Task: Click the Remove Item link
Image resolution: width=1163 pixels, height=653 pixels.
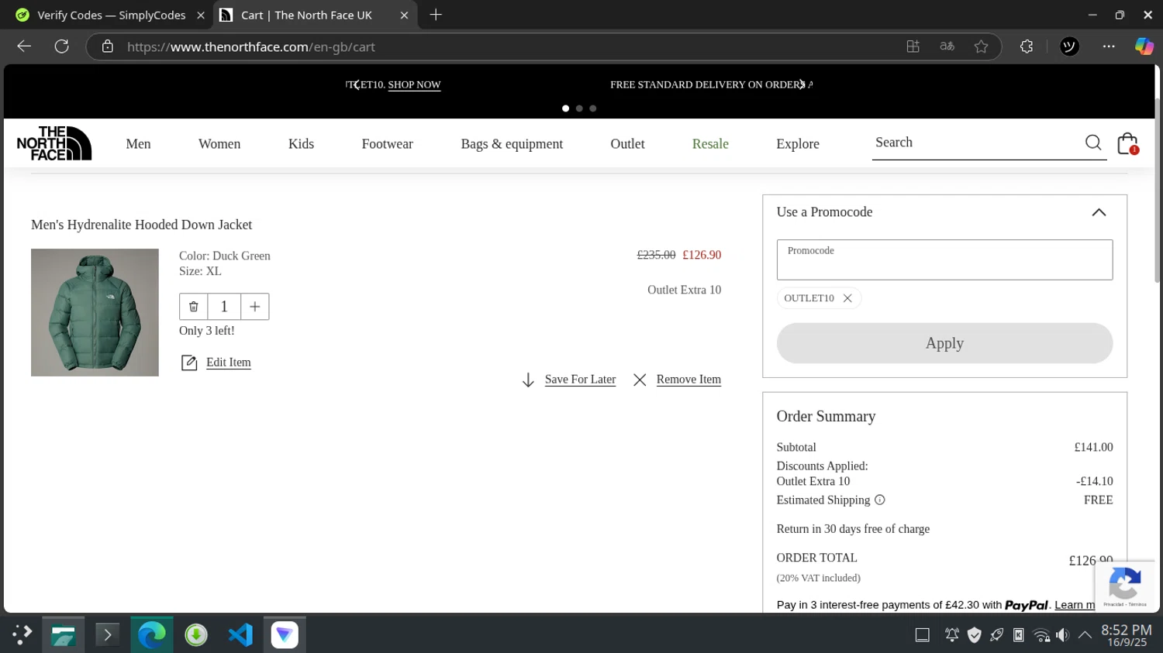Action: [x=688, y=380]
